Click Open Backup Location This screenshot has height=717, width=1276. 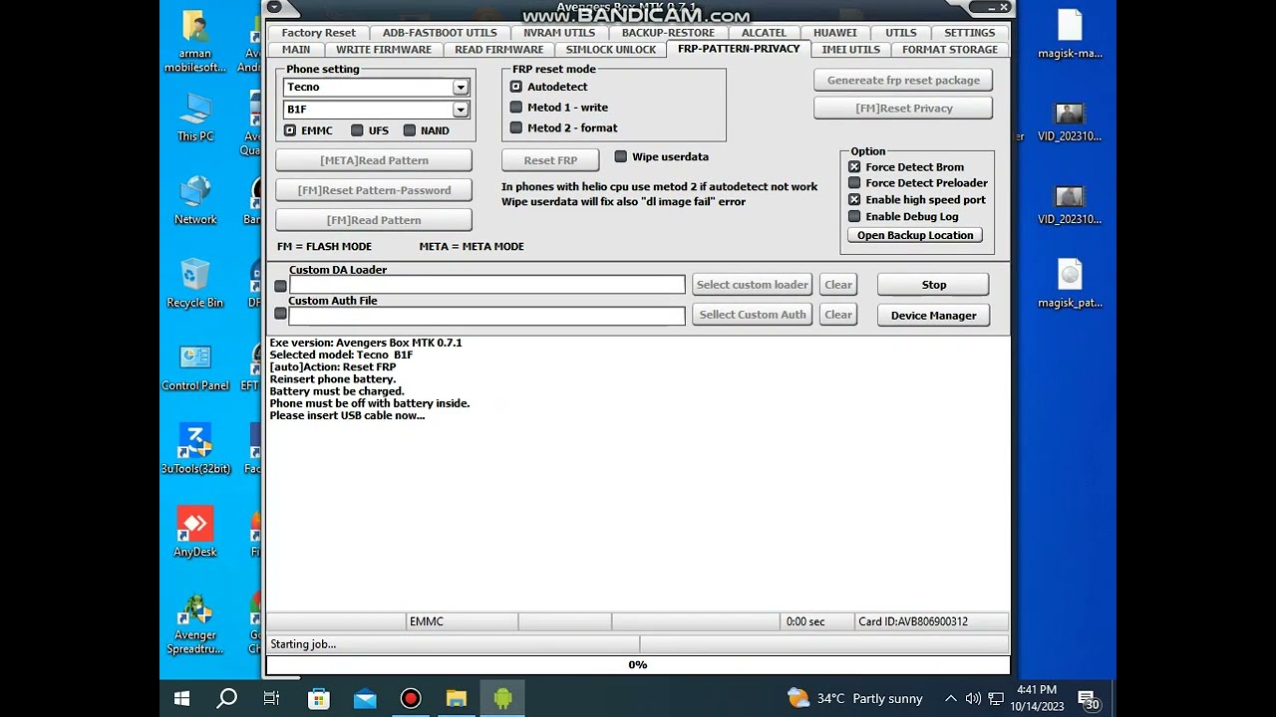[914, 234]
